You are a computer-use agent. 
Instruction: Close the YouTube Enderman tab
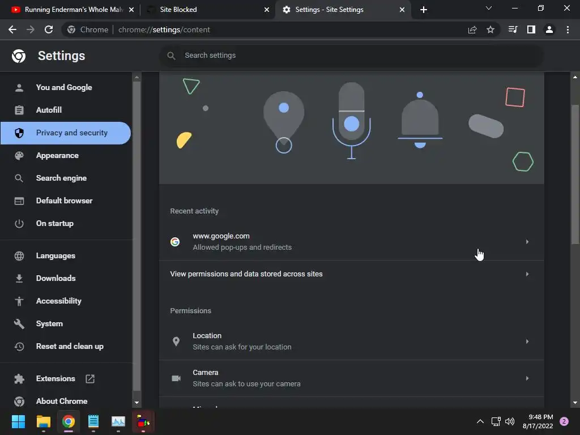coord(131,10)
